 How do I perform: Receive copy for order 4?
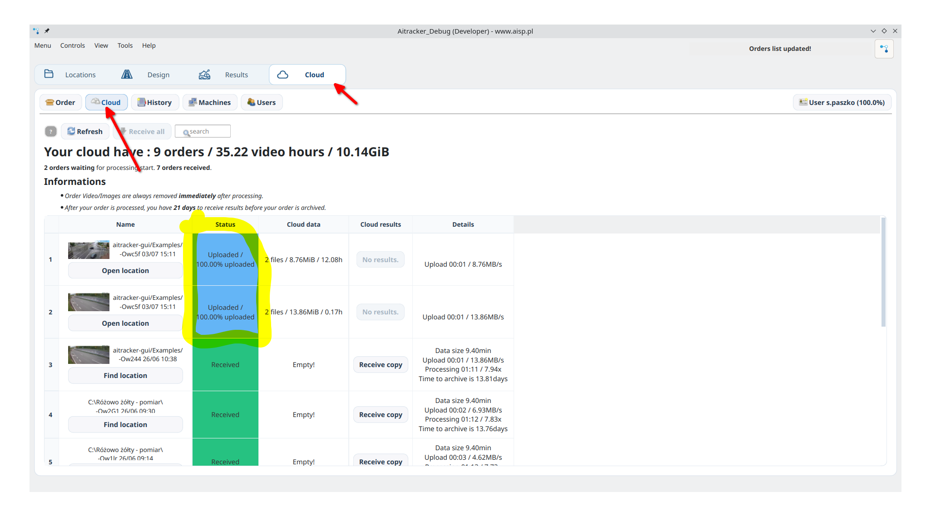(x=381, y=414)
